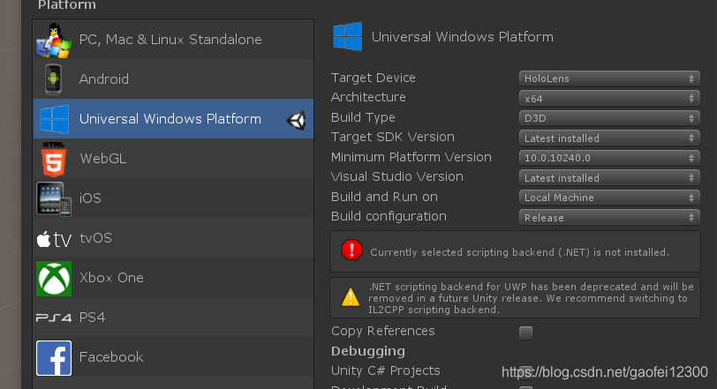Select the Android platform entry
The width and height of the screenshot is (717, 389).
pos(173,79)
